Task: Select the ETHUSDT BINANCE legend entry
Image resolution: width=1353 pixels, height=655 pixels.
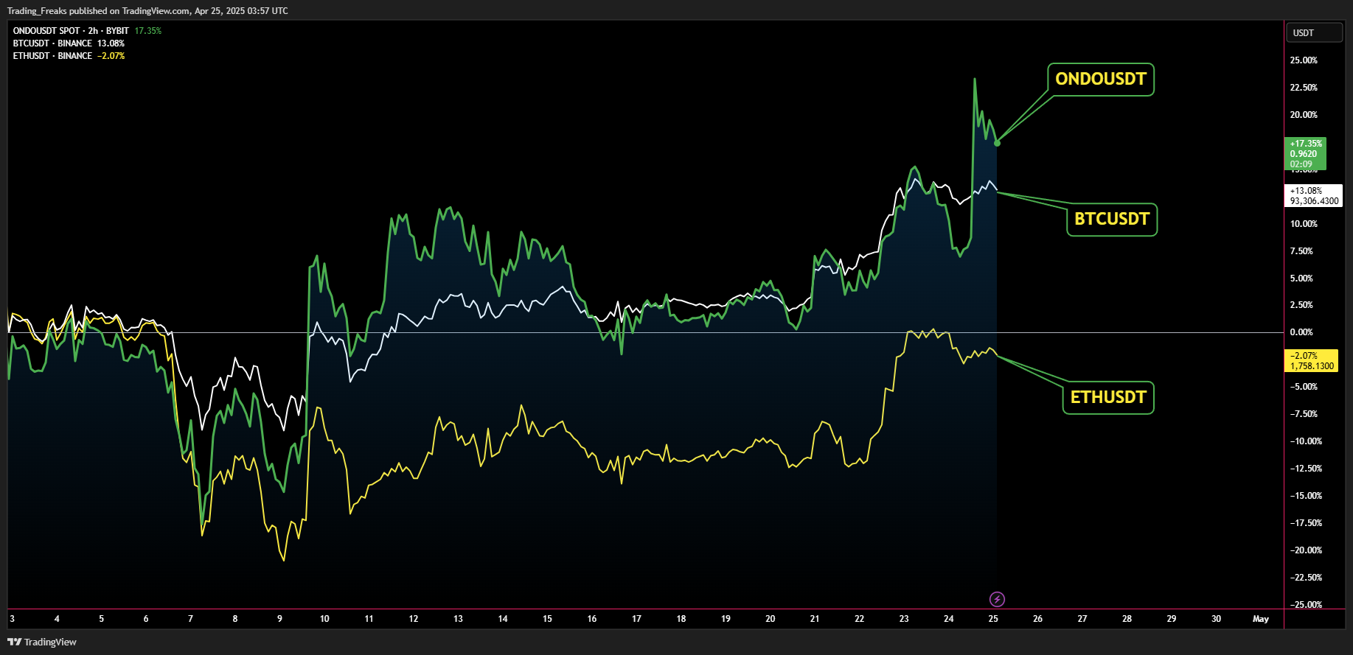Action: [52, 56]
